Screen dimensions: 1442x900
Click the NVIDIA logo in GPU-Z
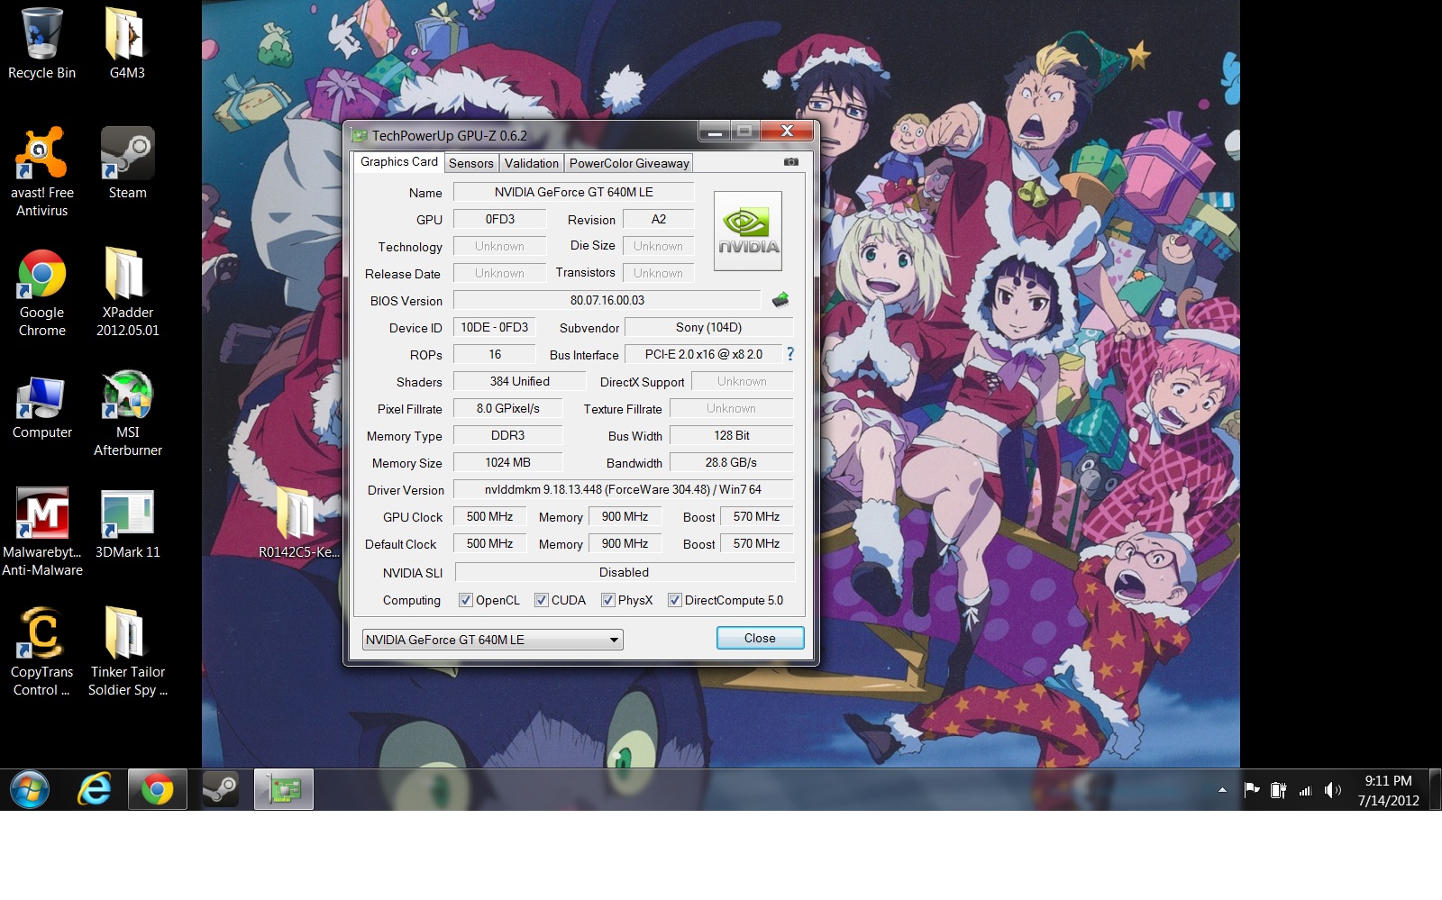748,231
